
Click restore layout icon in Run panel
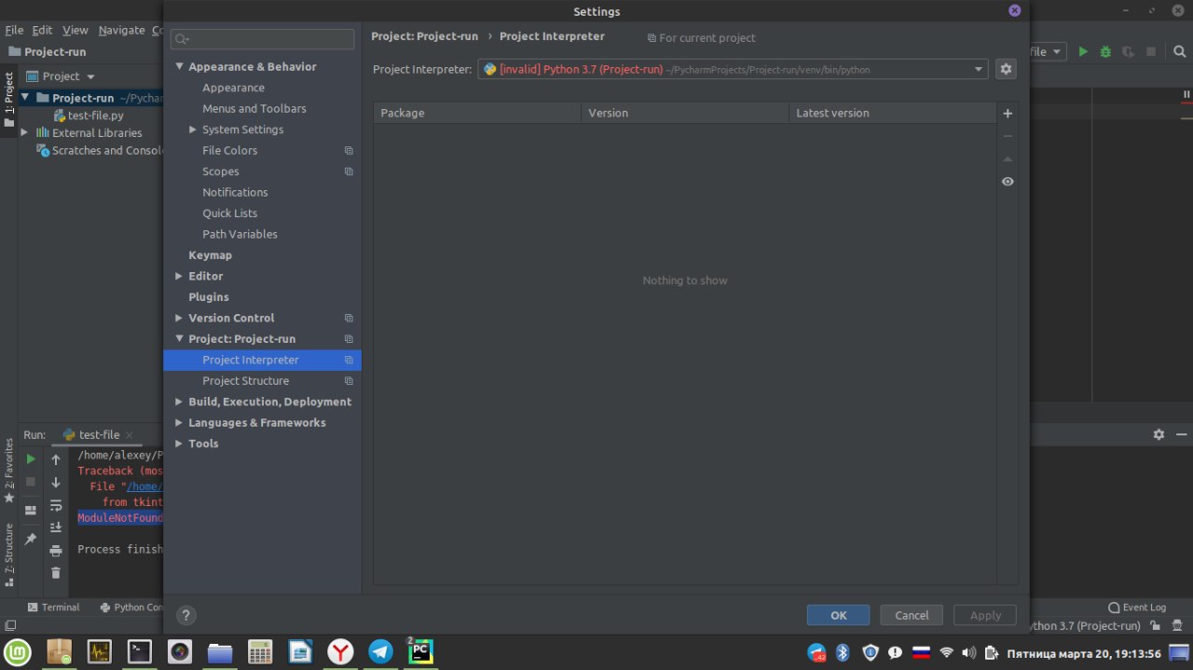(31, 510)
